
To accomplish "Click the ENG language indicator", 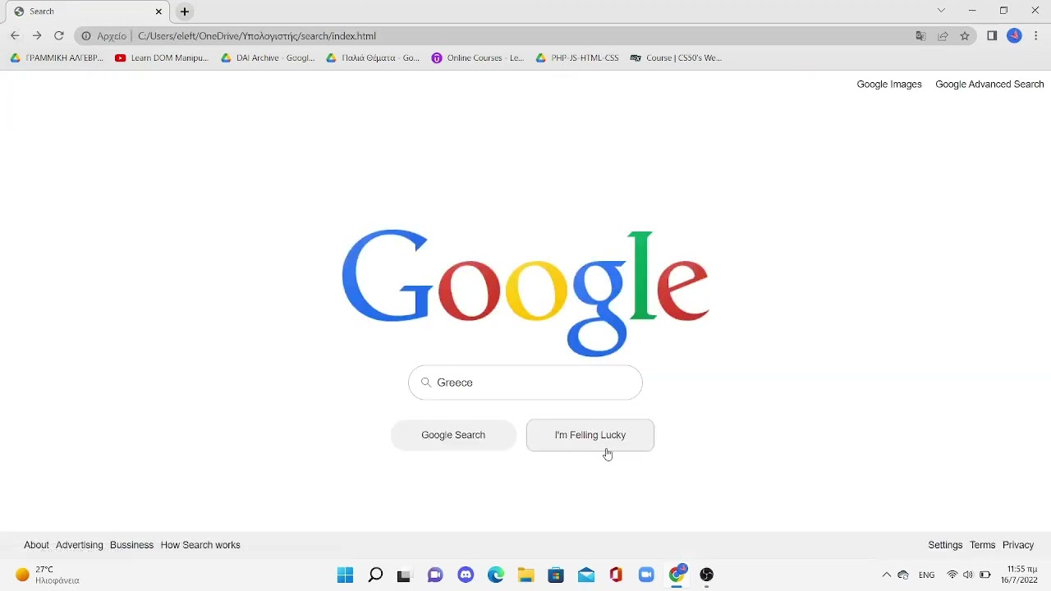I will [x=927, y=575].
